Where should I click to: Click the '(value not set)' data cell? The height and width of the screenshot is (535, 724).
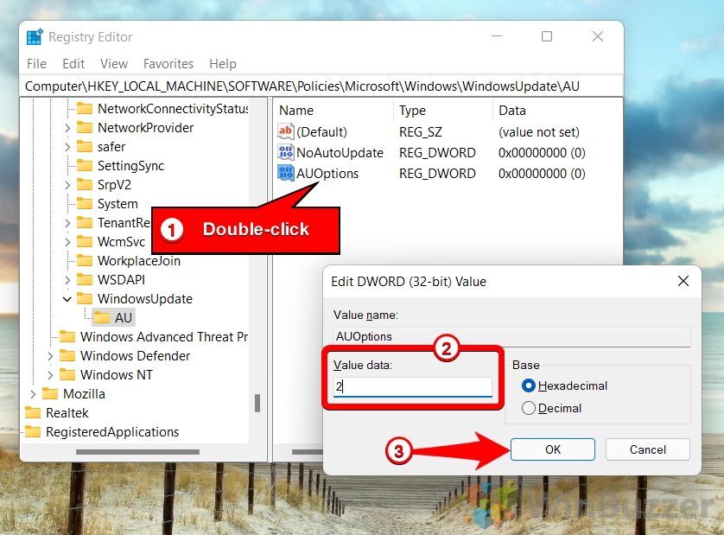(539, 131)
